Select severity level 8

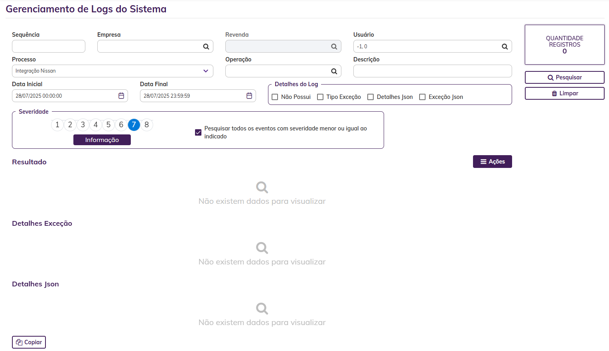click(147, 125)
